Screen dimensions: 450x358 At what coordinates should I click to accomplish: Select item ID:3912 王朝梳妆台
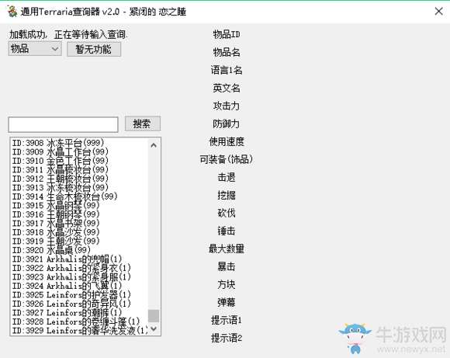pos(61,179)
